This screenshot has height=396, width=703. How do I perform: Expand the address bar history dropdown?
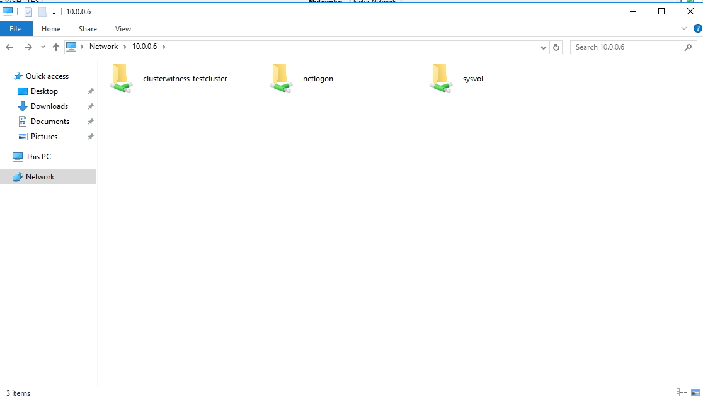pos(544,47)
